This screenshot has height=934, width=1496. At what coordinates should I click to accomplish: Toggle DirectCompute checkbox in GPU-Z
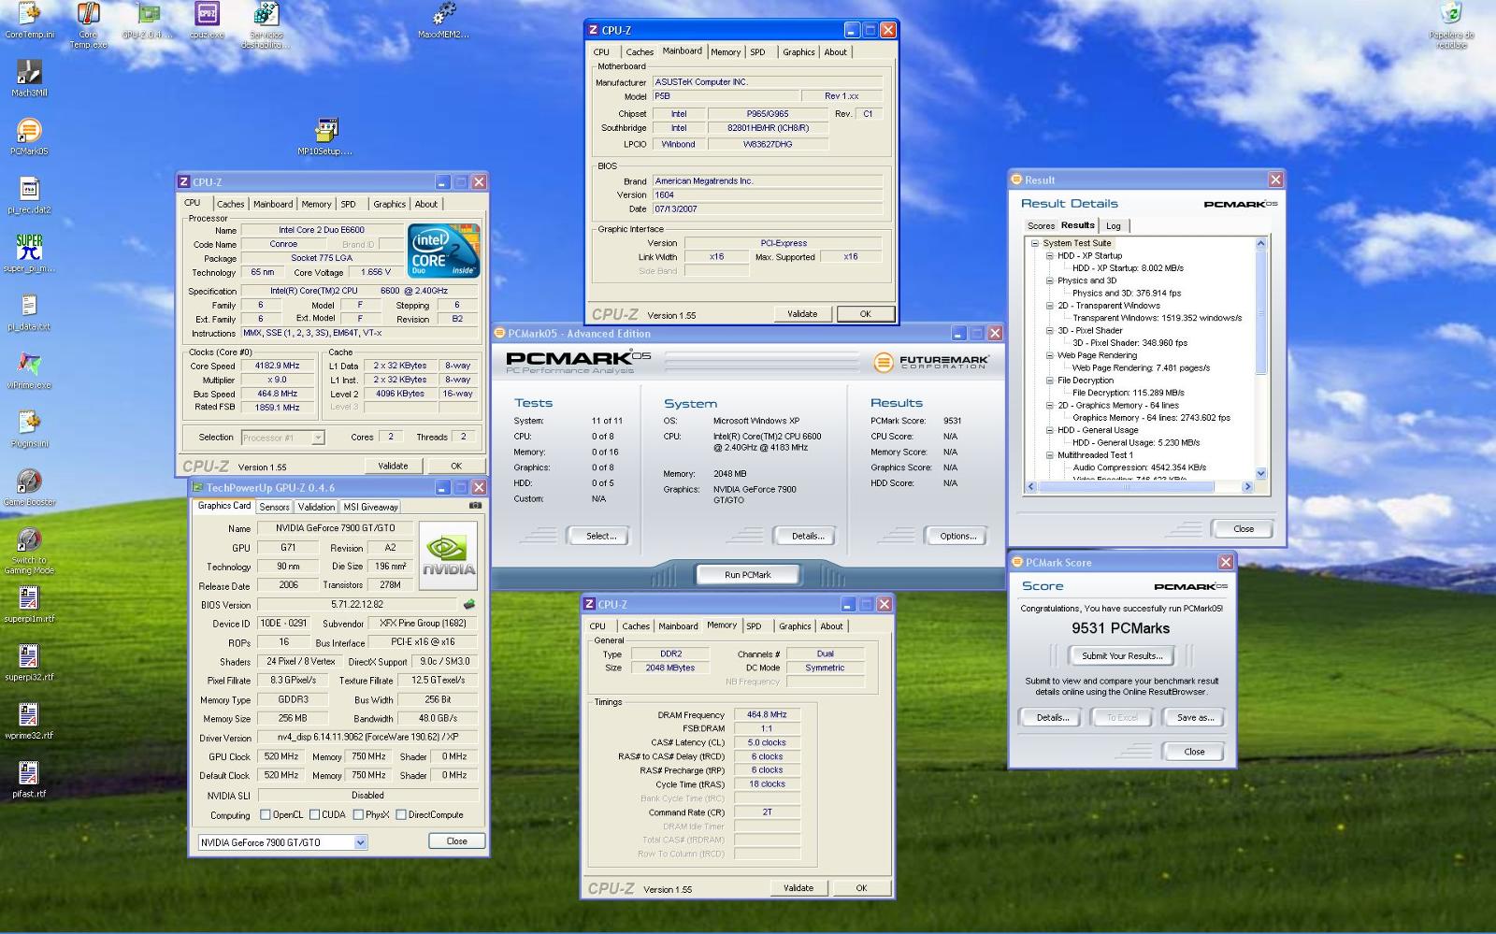(x=400, y=814)
